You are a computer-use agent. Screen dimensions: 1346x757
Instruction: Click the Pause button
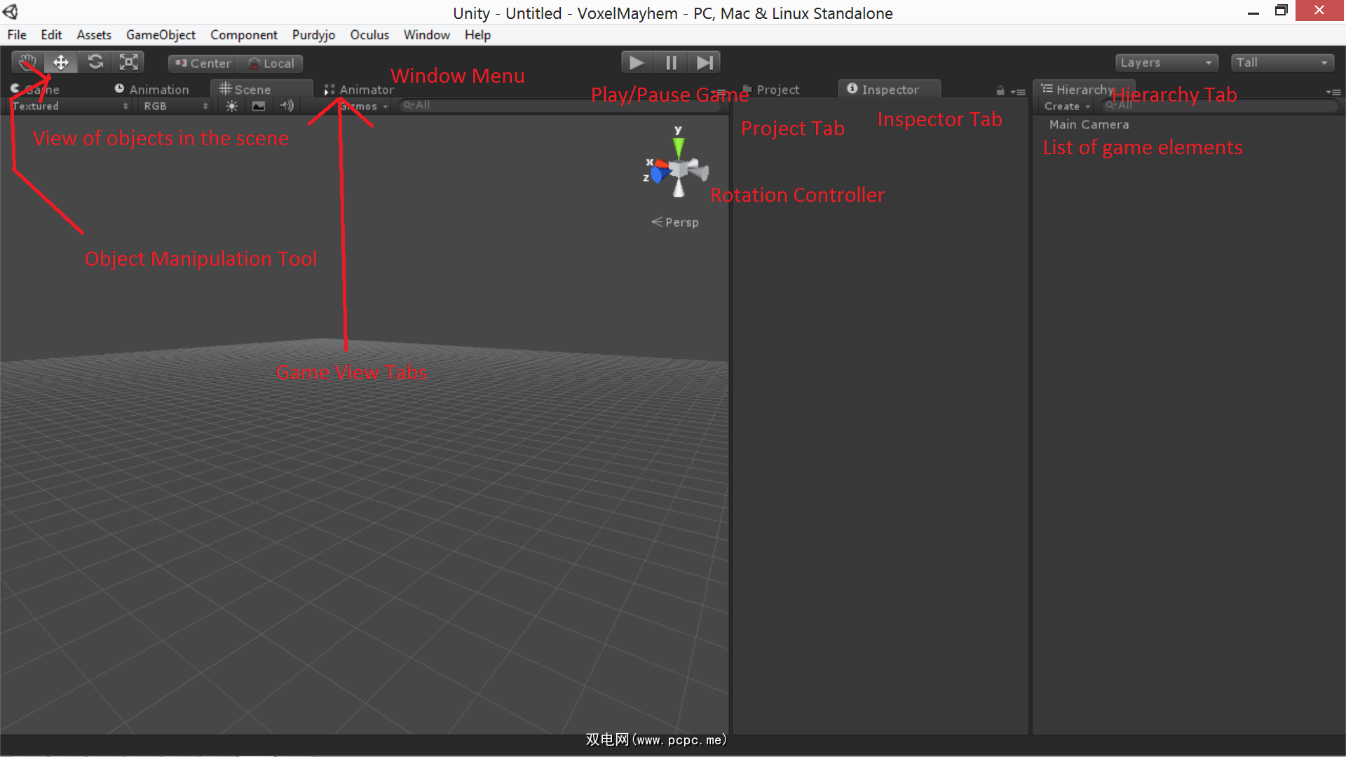pos(671,63)
